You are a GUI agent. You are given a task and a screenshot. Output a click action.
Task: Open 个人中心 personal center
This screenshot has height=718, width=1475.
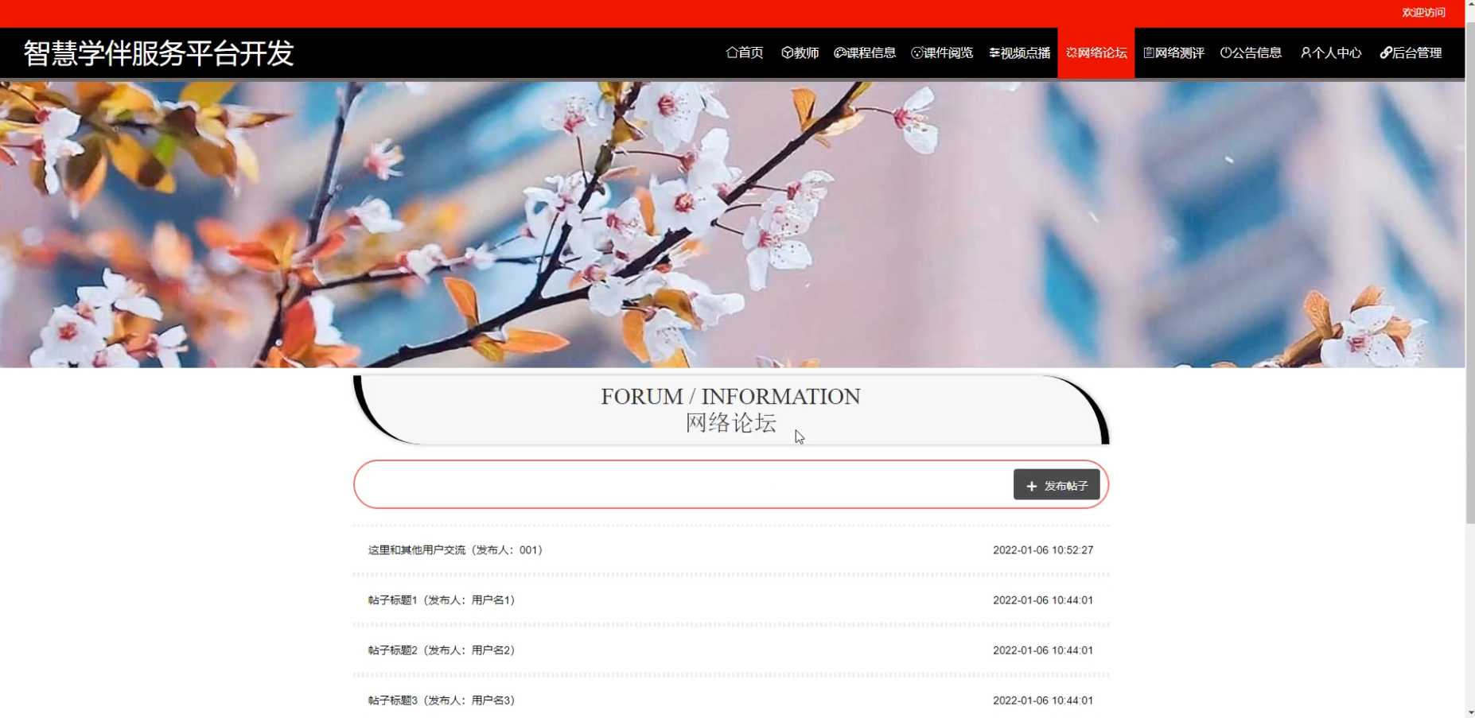click(1330, 52)
